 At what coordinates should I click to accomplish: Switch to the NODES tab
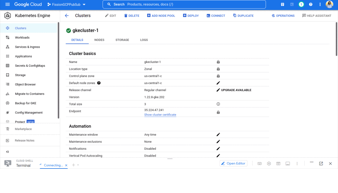coord(99,40)
